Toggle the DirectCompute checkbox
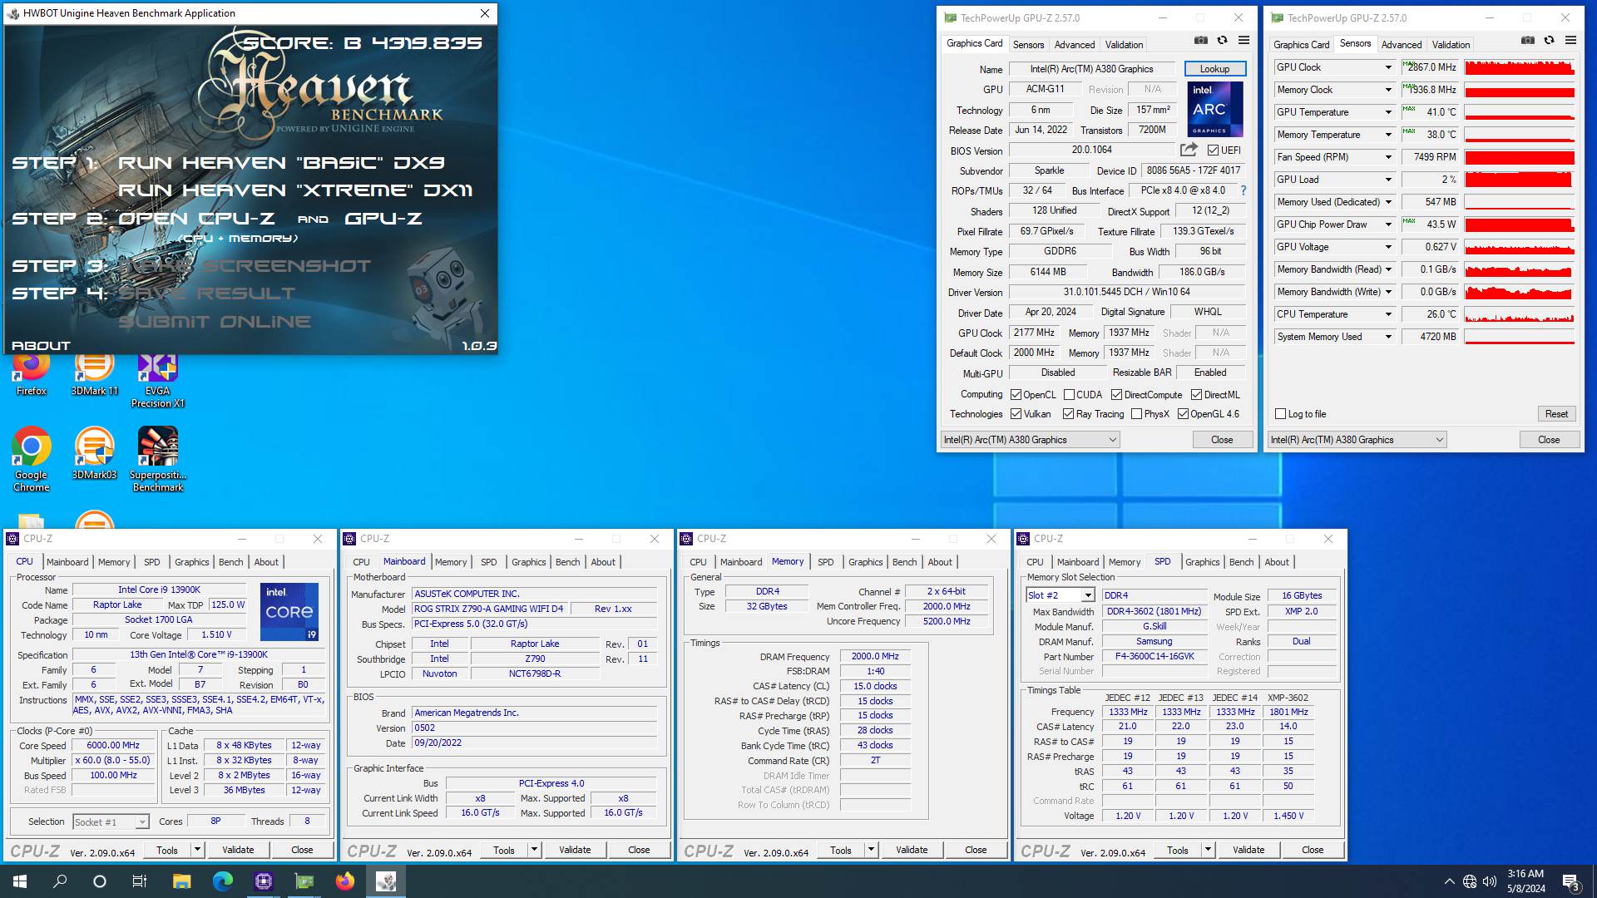 (x=1116, y=395)
